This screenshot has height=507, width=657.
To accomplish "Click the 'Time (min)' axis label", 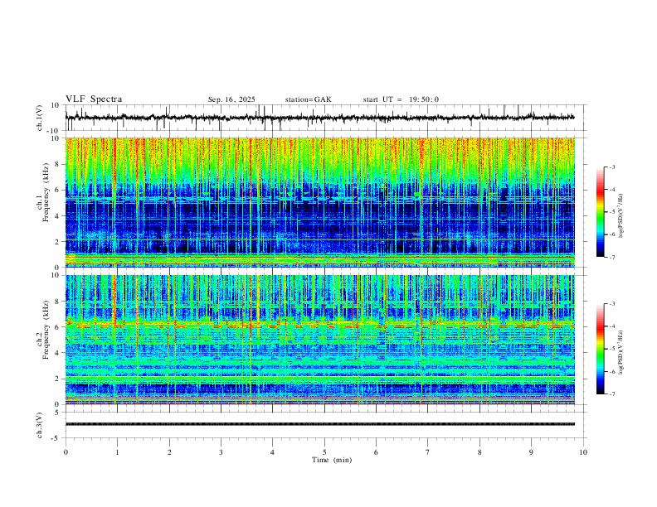I will pyautogui.click(x=332, y=460).
